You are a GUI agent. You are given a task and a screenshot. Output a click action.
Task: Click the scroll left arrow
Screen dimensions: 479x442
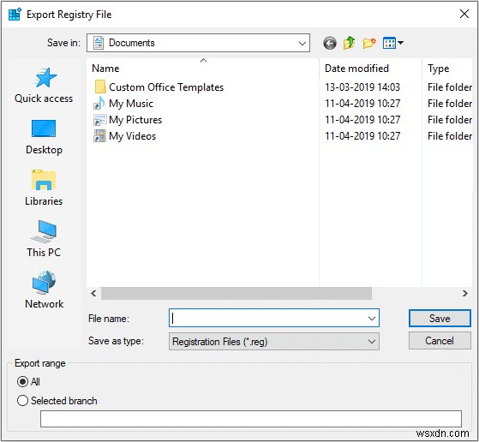(x=93, y=294)
